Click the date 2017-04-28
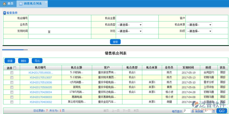Viewport: 229px width, 114px height. (189, 92)
